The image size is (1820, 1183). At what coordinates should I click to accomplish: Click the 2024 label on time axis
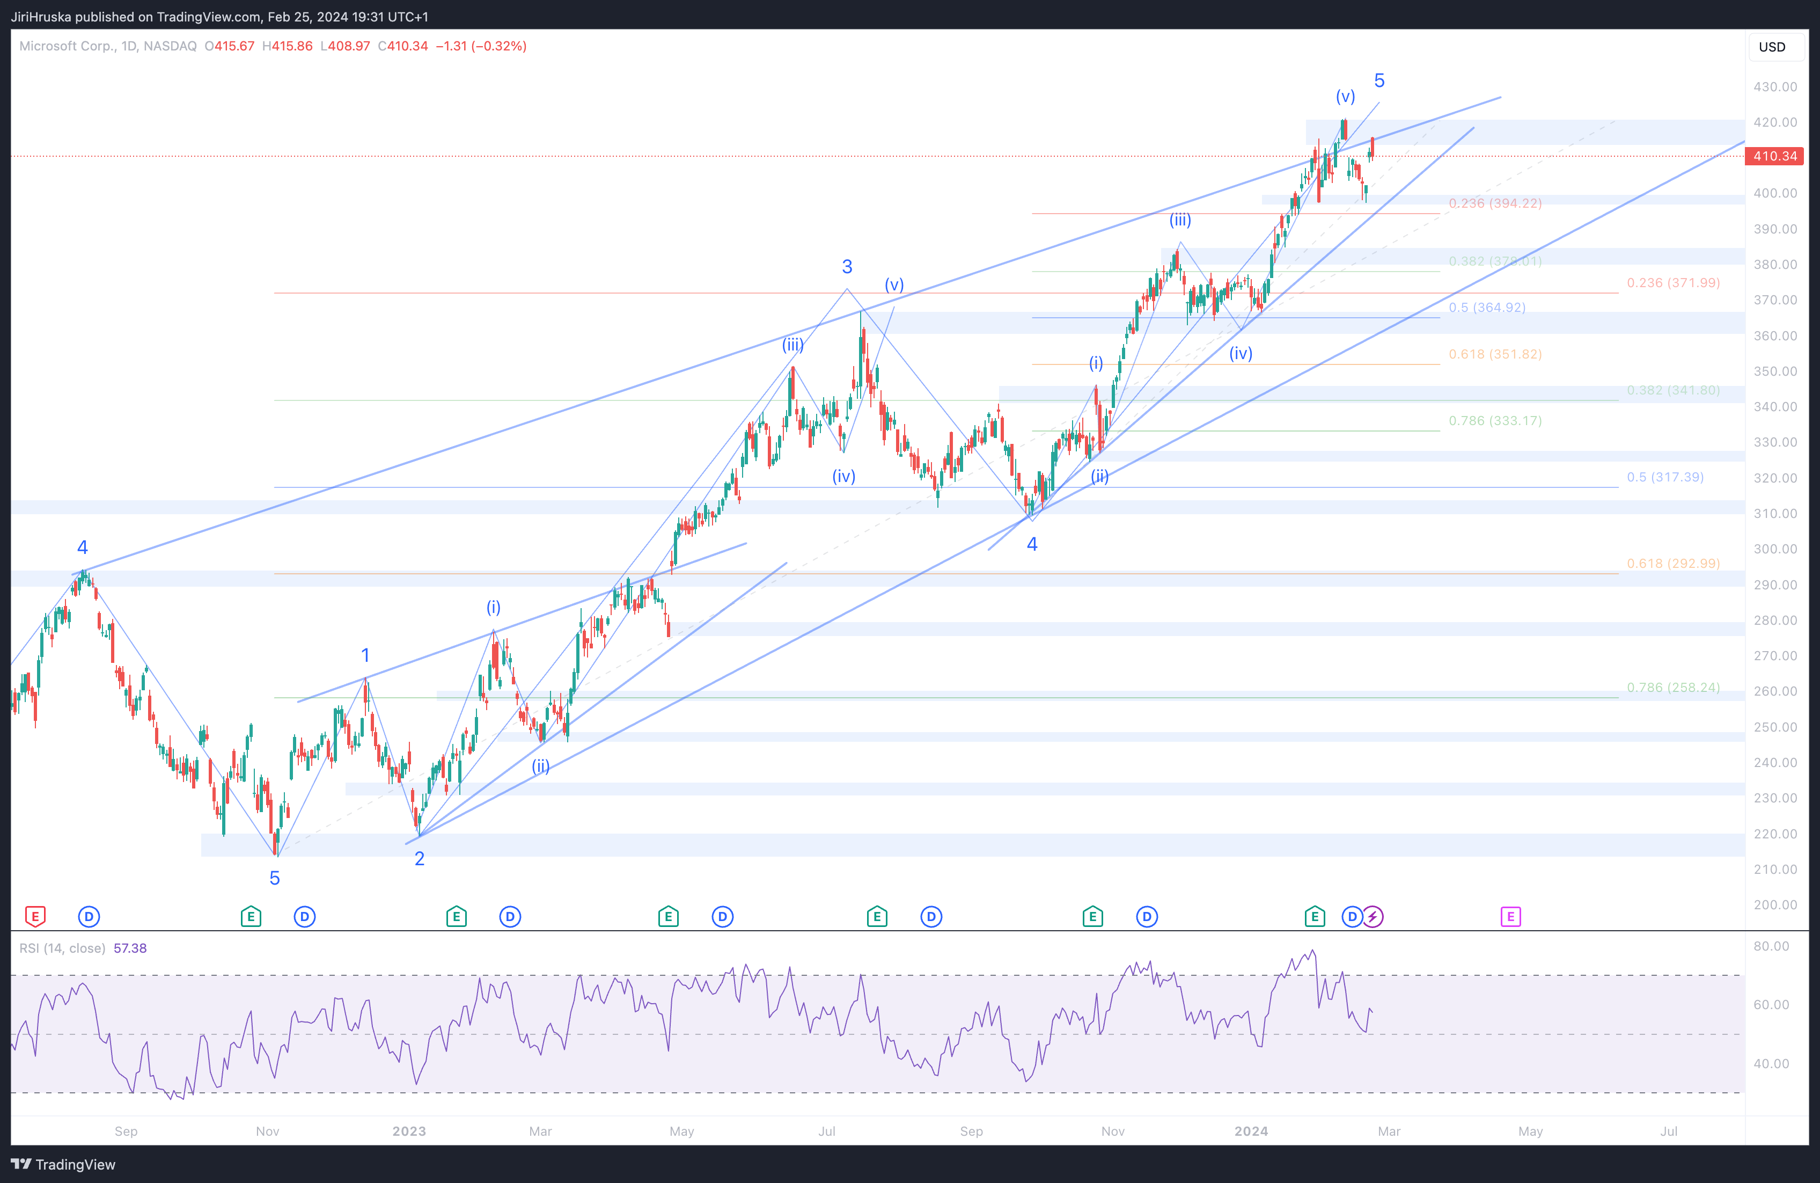(1251, 1131)
